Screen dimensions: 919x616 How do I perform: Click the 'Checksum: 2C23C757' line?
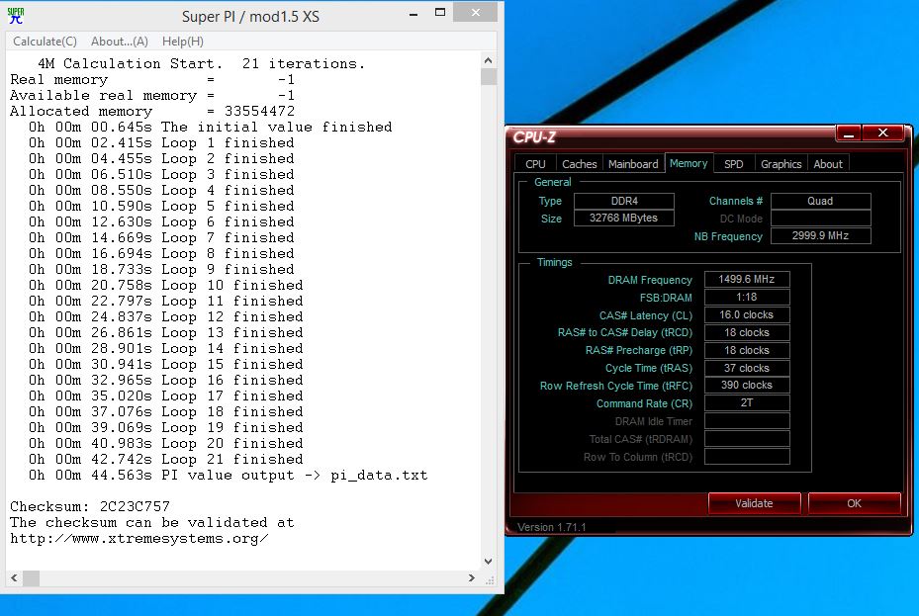tap(90, 506)
